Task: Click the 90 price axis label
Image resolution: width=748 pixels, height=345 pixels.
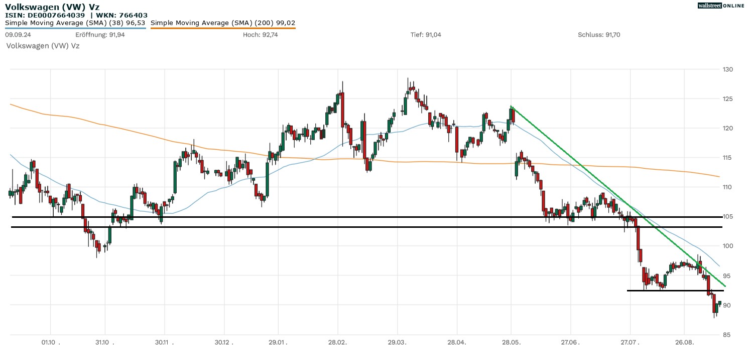Action: [x=725, y=305]
